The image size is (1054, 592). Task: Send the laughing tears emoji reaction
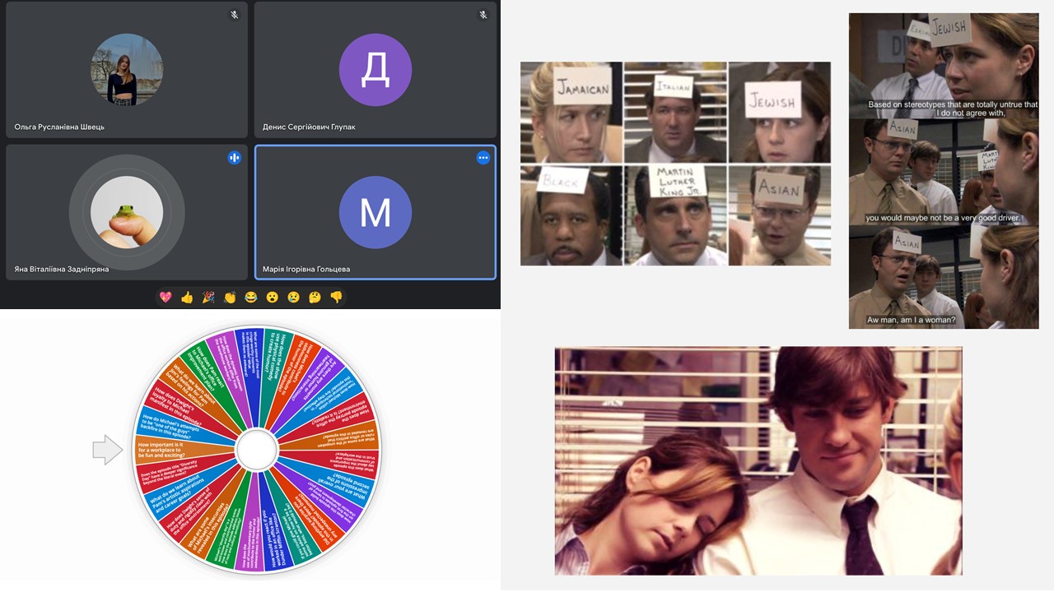pyautogui.click(x=251, y=298)
